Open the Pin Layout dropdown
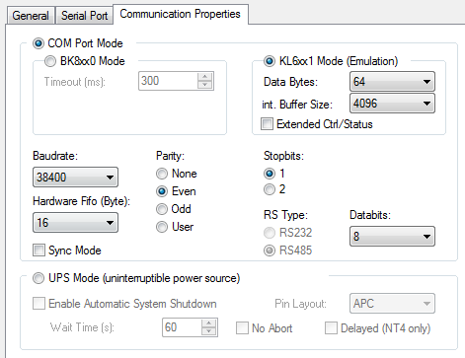 tap(392, 303)
